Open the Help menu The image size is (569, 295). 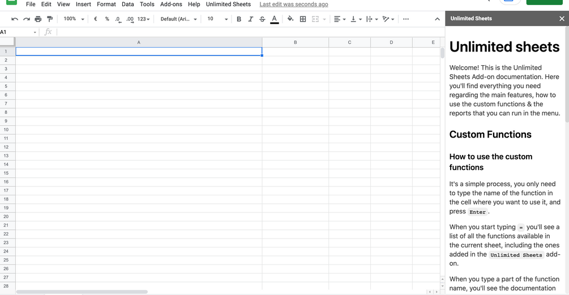pyautogui.click(x=194, y=5)
